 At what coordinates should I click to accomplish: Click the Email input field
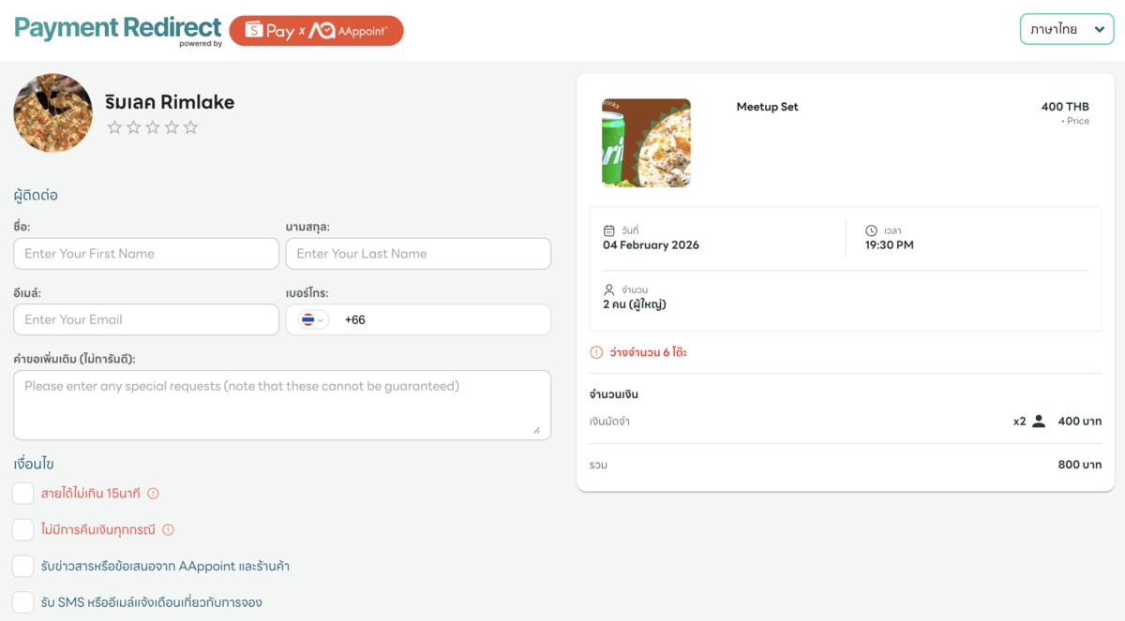pyautogui.click(x=146, y=320)
